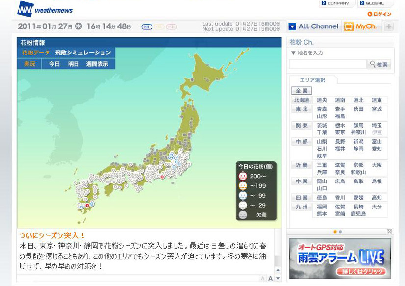Select 広島 prefecture
405x286 pixels.
340,182
